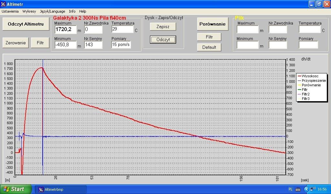Click the Altimetr app icon in title bar

click(3, 4)
